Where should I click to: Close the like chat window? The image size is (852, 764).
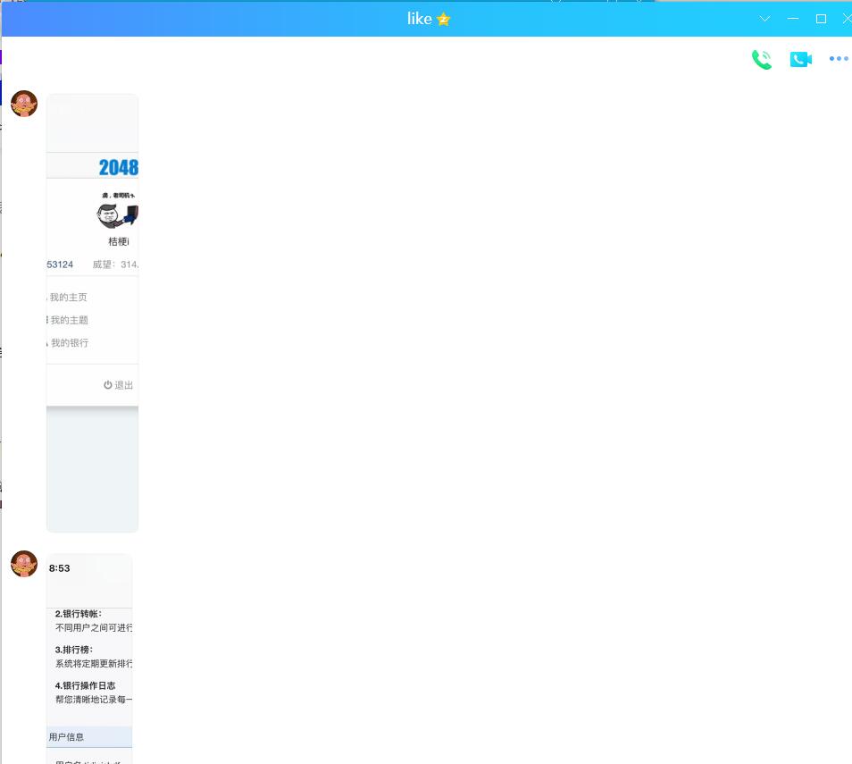click(x=846, y=19)
